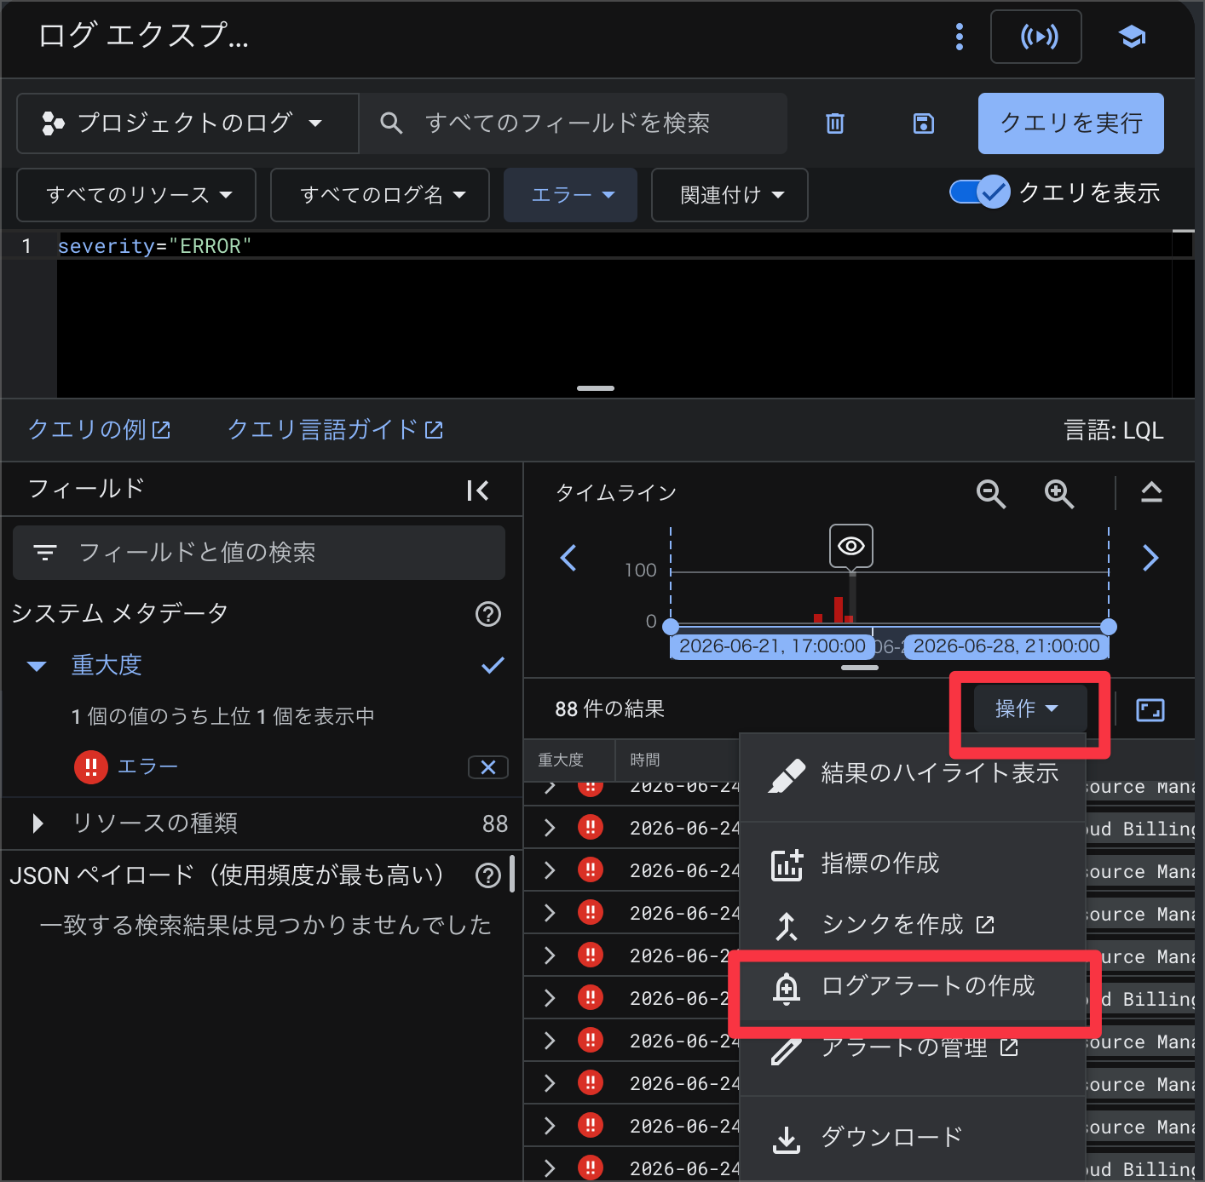The image size is (1205, 1182).
Task: Click the red error icon beside エラー
Action: point(91,767)
